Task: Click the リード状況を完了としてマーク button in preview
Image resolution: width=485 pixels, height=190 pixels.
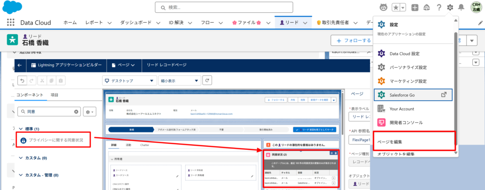Action: tap(314, 130)
